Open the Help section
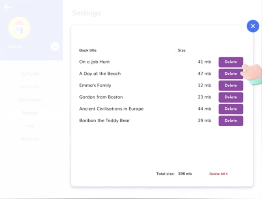 click(x=30, y=126)
